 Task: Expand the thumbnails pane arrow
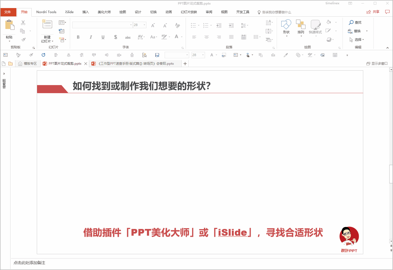tap(4, 74)
